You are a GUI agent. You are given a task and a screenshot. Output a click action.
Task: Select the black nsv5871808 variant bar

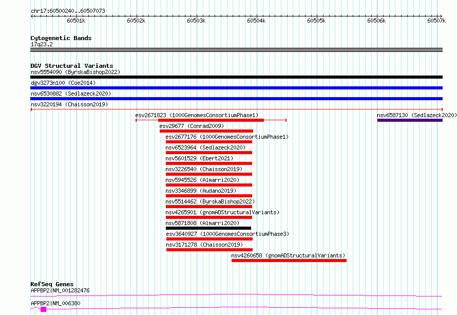[208, 228]
